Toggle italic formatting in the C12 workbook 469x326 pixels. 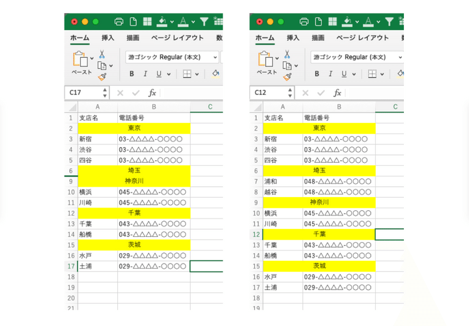point(330,74)
